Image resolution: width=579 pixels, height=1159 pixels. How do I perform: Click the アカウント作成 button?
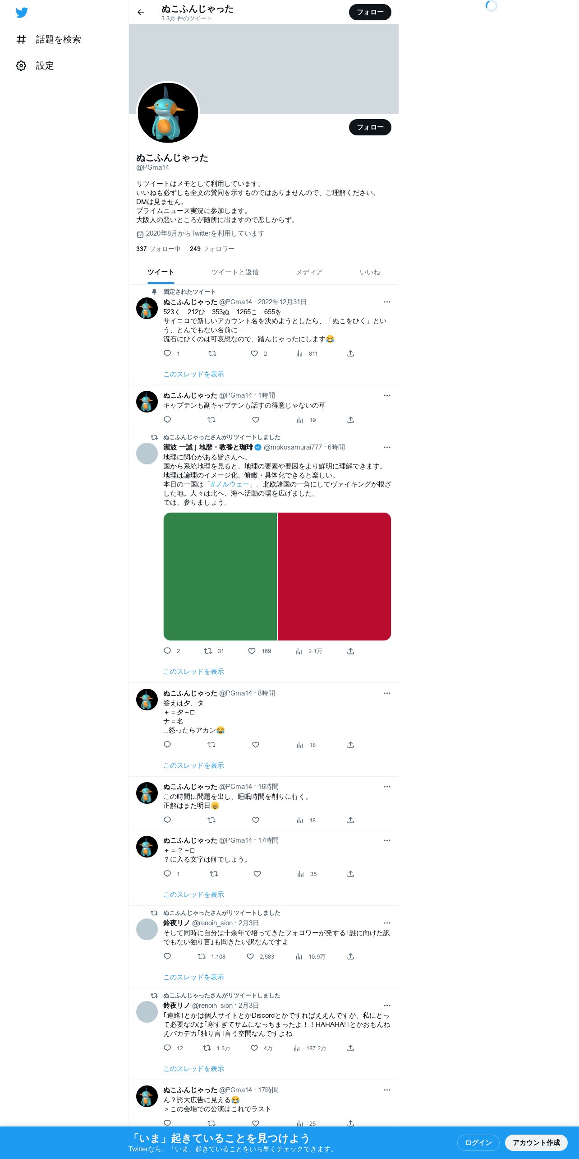point(536,1142)
